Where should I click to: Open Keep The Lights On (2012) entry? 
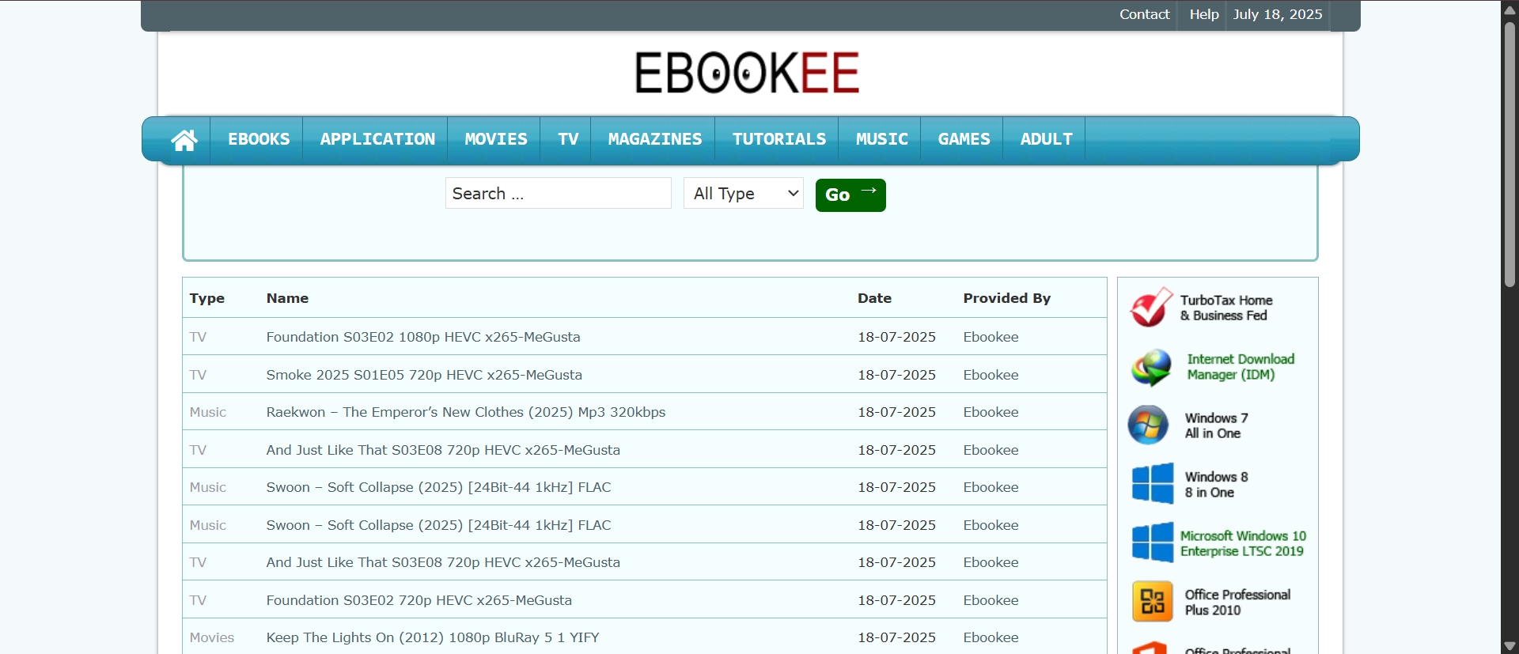[433, 637]
